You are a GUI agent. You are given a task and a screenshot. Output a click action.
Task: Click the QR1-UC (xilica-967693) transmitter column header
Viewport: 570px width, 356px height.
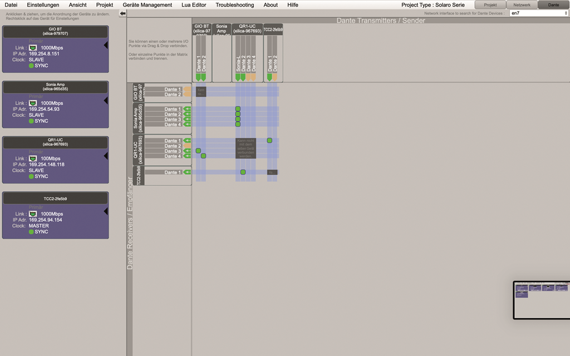pos(247,29)
